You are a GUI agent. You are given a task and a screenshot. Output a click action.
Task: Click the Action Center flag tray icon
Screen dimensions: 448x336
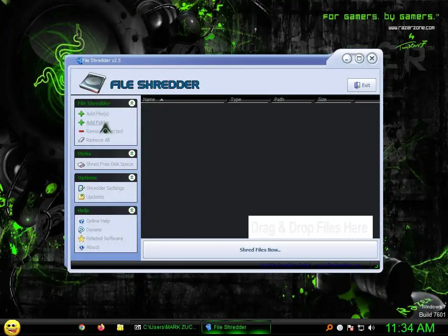click(350, 328)
